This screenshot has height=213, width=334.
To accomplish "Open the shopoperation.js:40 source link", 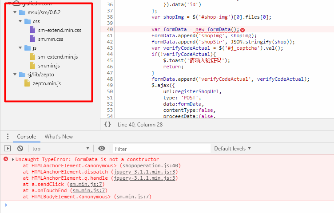I will tap(151, 166).
